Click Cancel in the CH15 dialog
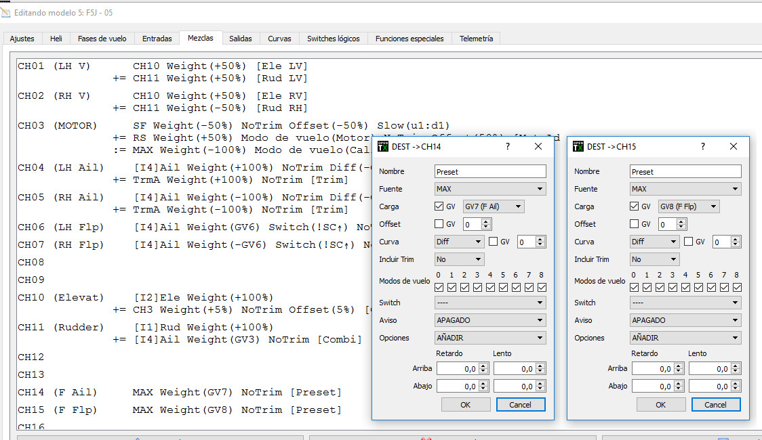 (x=715, y=404)
